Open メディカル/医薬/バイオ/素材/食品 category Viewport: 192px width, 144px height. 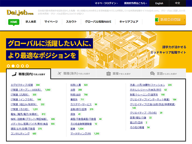pyautogui.click(x=29, y=124)
